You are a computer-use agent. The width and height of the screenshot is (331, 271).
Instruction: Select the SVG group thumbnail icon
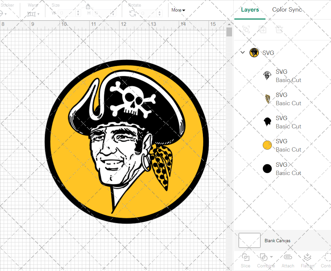pyautogui.click(x=254, y=53)
